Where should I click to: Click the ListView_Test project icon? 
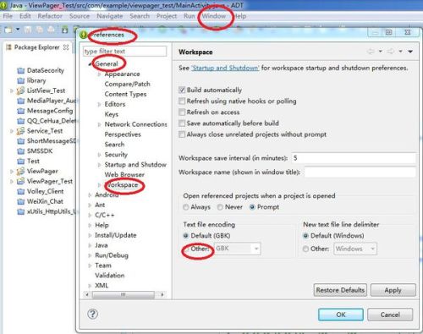pos(20,90)
